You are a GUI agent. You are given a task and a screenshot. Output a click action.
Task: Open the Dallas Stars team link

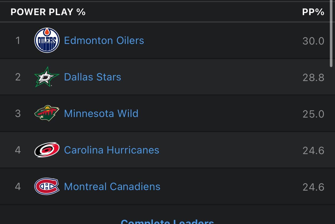(x=92, y=77)
